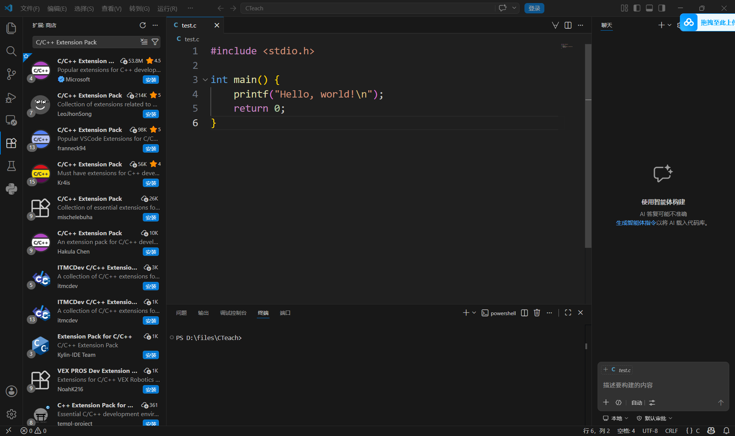
Task: Click UTF-8 encoding in status bar
Action: point(650,431)
